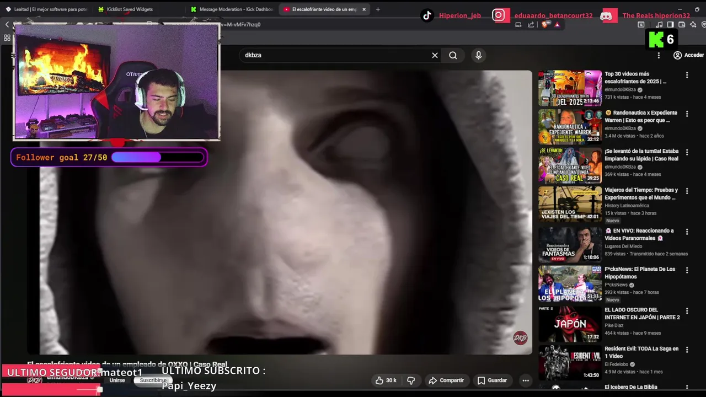Image resolution: width=706 pixels, height=397 pixels.
Task: Click the main video player frame
Action: click(x=280, y=212)
